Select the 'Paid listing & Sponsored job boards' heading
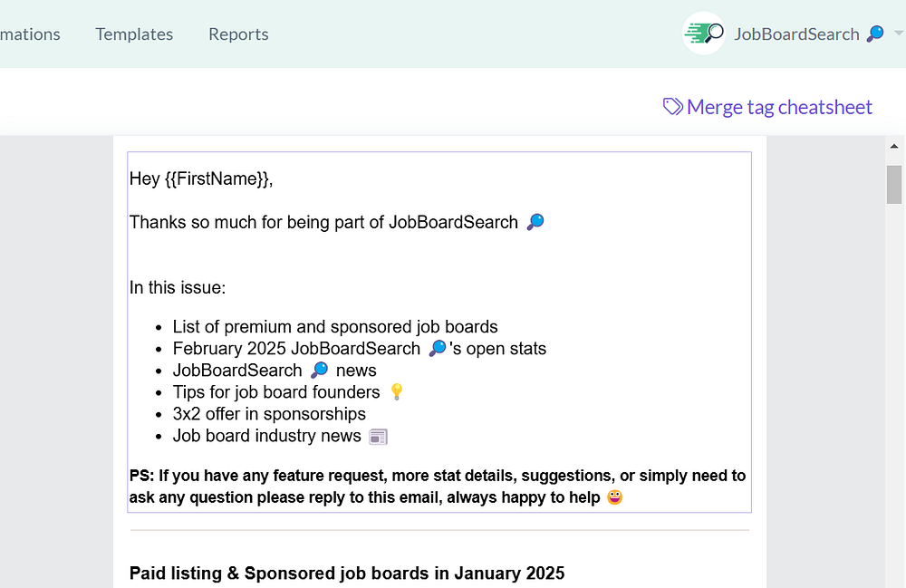Viewport: 906px width, 588px height. 347,573
